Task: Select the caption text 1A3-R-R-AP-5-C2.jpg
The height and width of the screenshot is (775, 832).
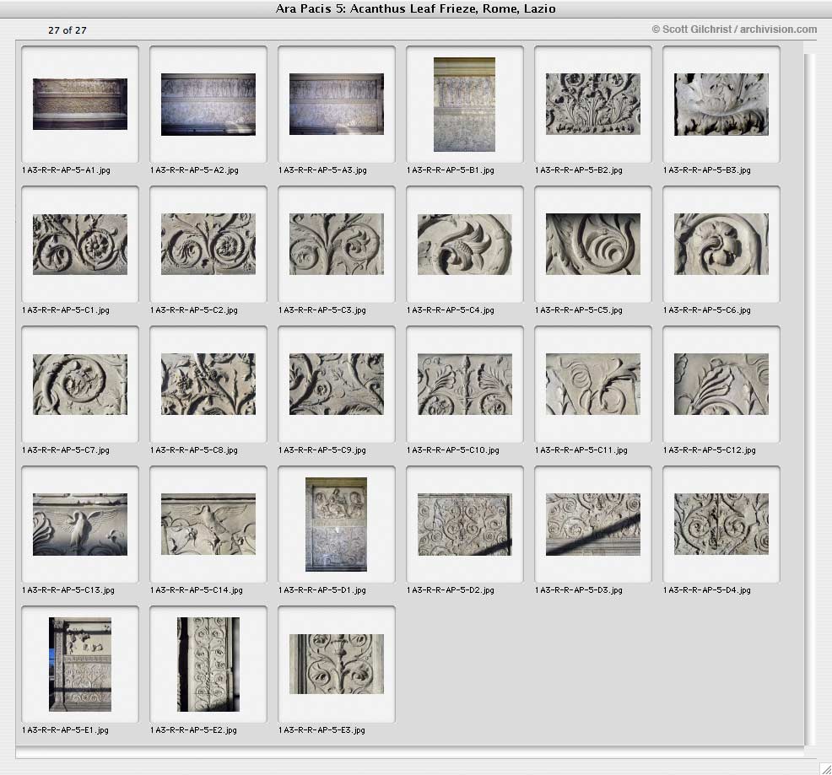Action: click(194, 310)
